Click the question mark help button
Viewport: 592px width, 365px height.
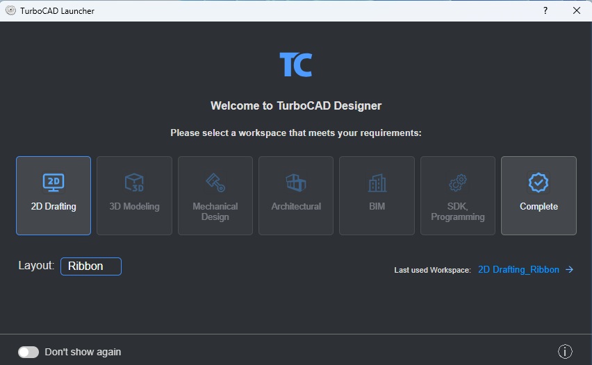545,10
